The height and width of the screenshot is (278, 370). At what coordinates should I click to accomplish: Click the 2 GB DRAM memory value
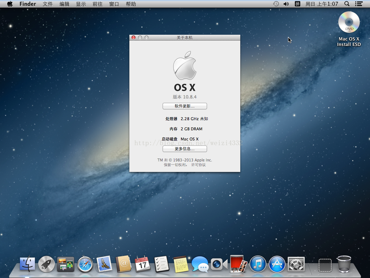pos(192,129)
